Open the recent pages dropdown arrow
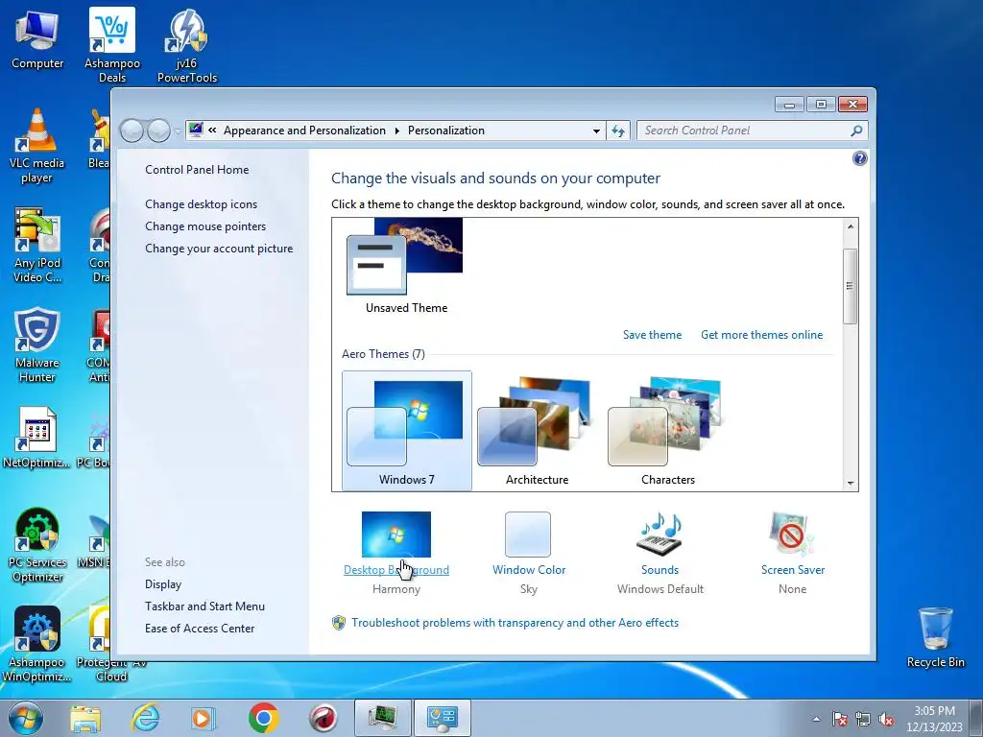Image resolution: width=983 pixels, height=737 pixels. 178,131
